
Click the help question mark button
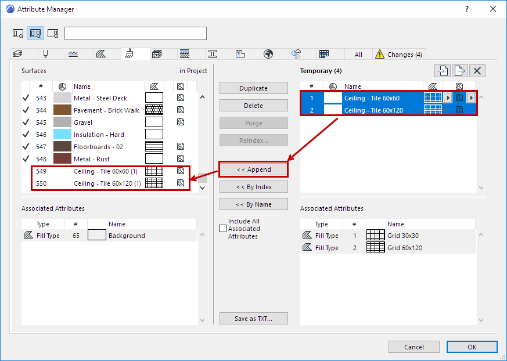466,9
